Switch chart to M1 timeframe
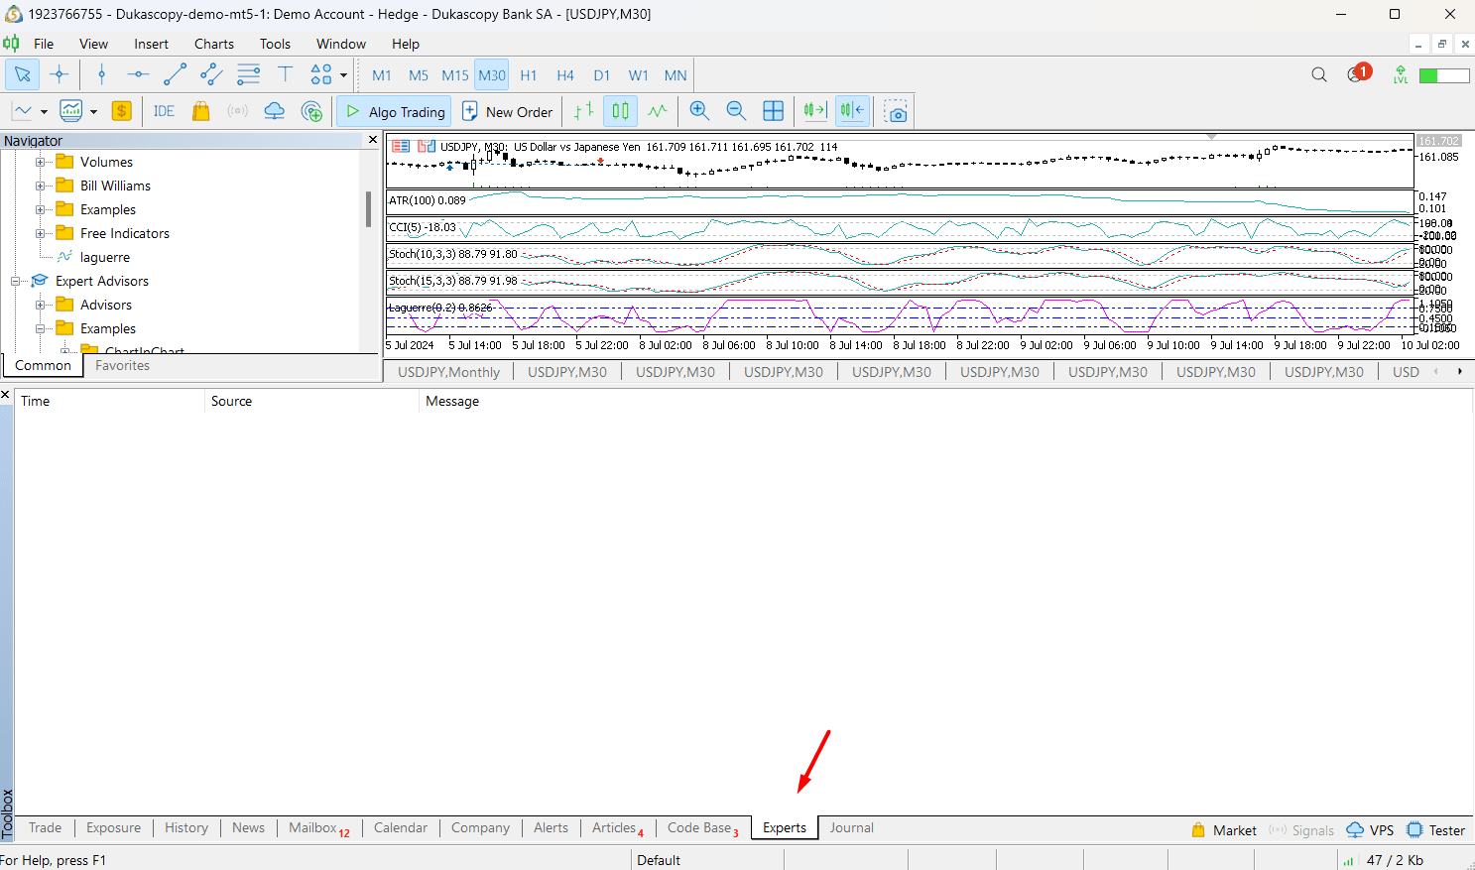The height and width of the screenshot is (870, 1475). (382, 75)
